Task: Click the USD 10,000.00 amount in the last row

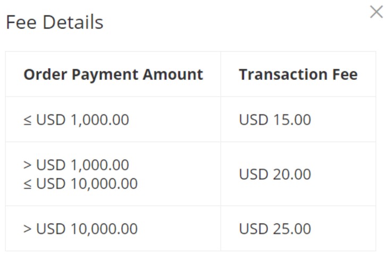Action: [x=87, y=229]
